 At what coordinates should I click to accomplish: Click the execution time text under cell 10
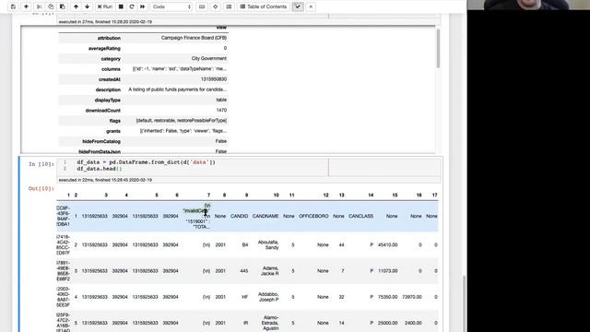pyautogui.click(x=105, y=181)
